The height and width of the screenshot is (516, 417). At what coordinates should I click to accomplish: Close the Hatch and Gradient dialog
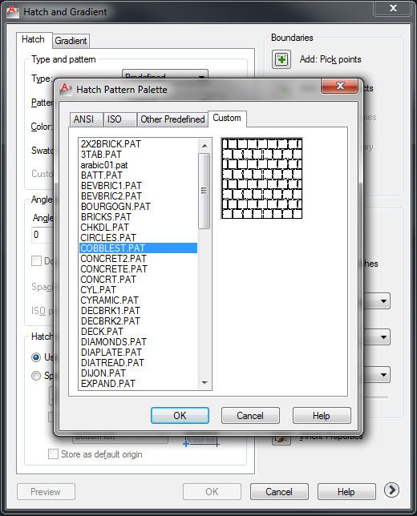click(x=393, y=8)
